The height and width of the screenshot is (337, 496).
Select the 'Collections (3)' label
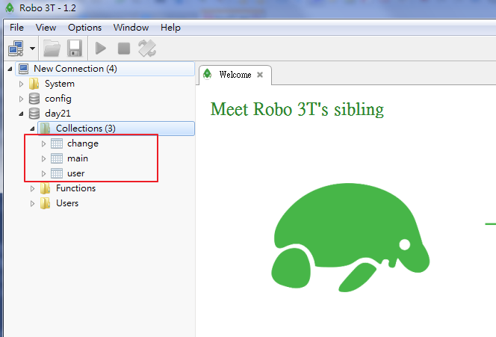pos(86,129)
